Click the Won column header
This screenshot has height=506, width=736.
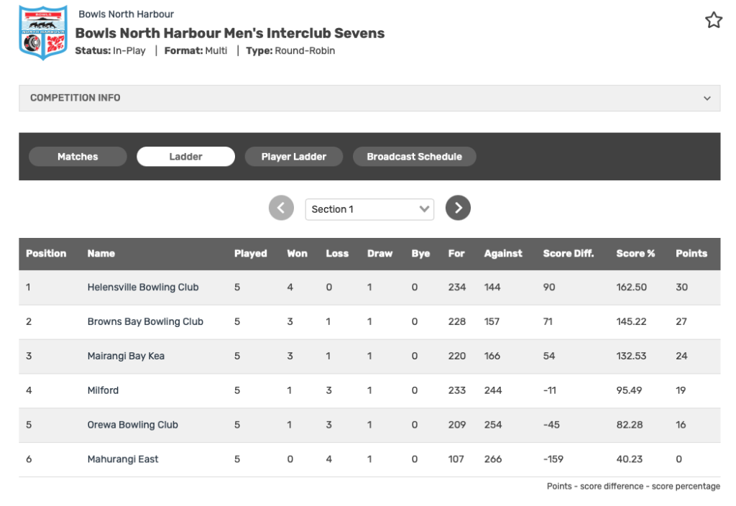[x=297, y=254]
